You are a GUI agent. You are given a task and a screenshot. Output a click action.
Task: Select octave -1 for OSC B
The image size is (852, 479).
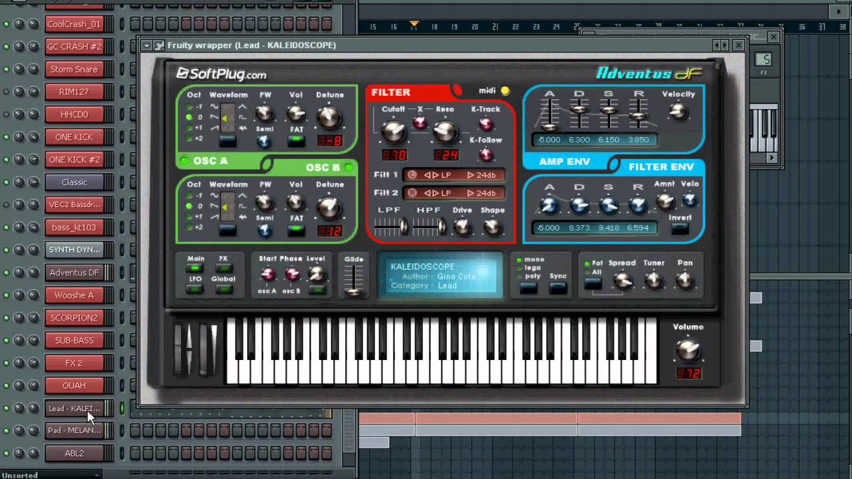click(189, 196)
